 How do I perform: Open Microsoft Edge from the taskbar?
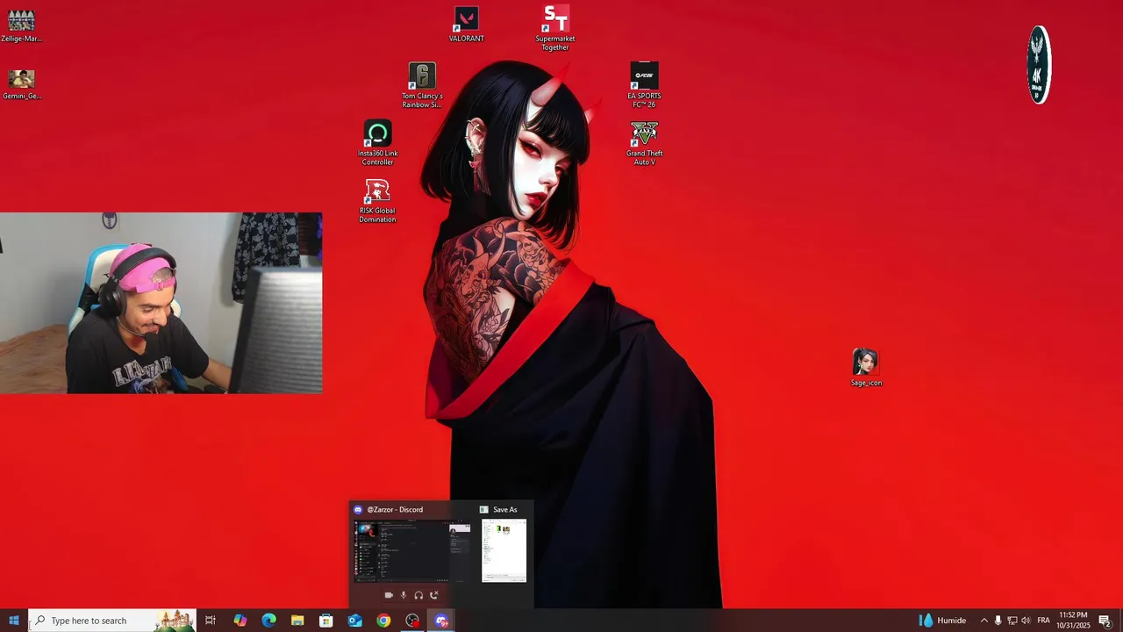click(268, 621)
